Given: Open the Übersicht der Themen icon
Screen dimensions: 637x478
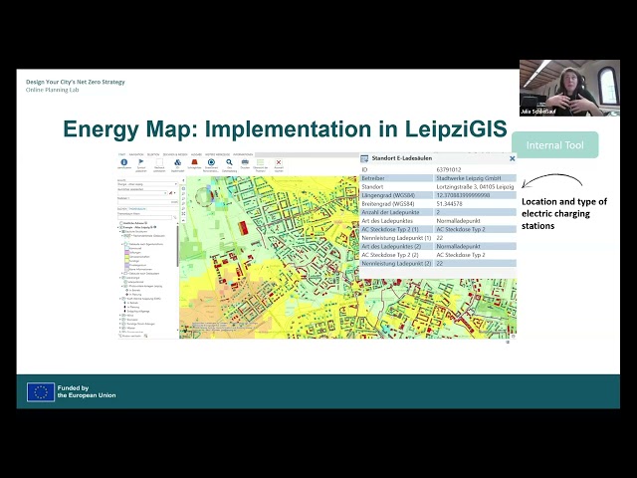Looking at the screenshot, I should (x=261, y=162).
